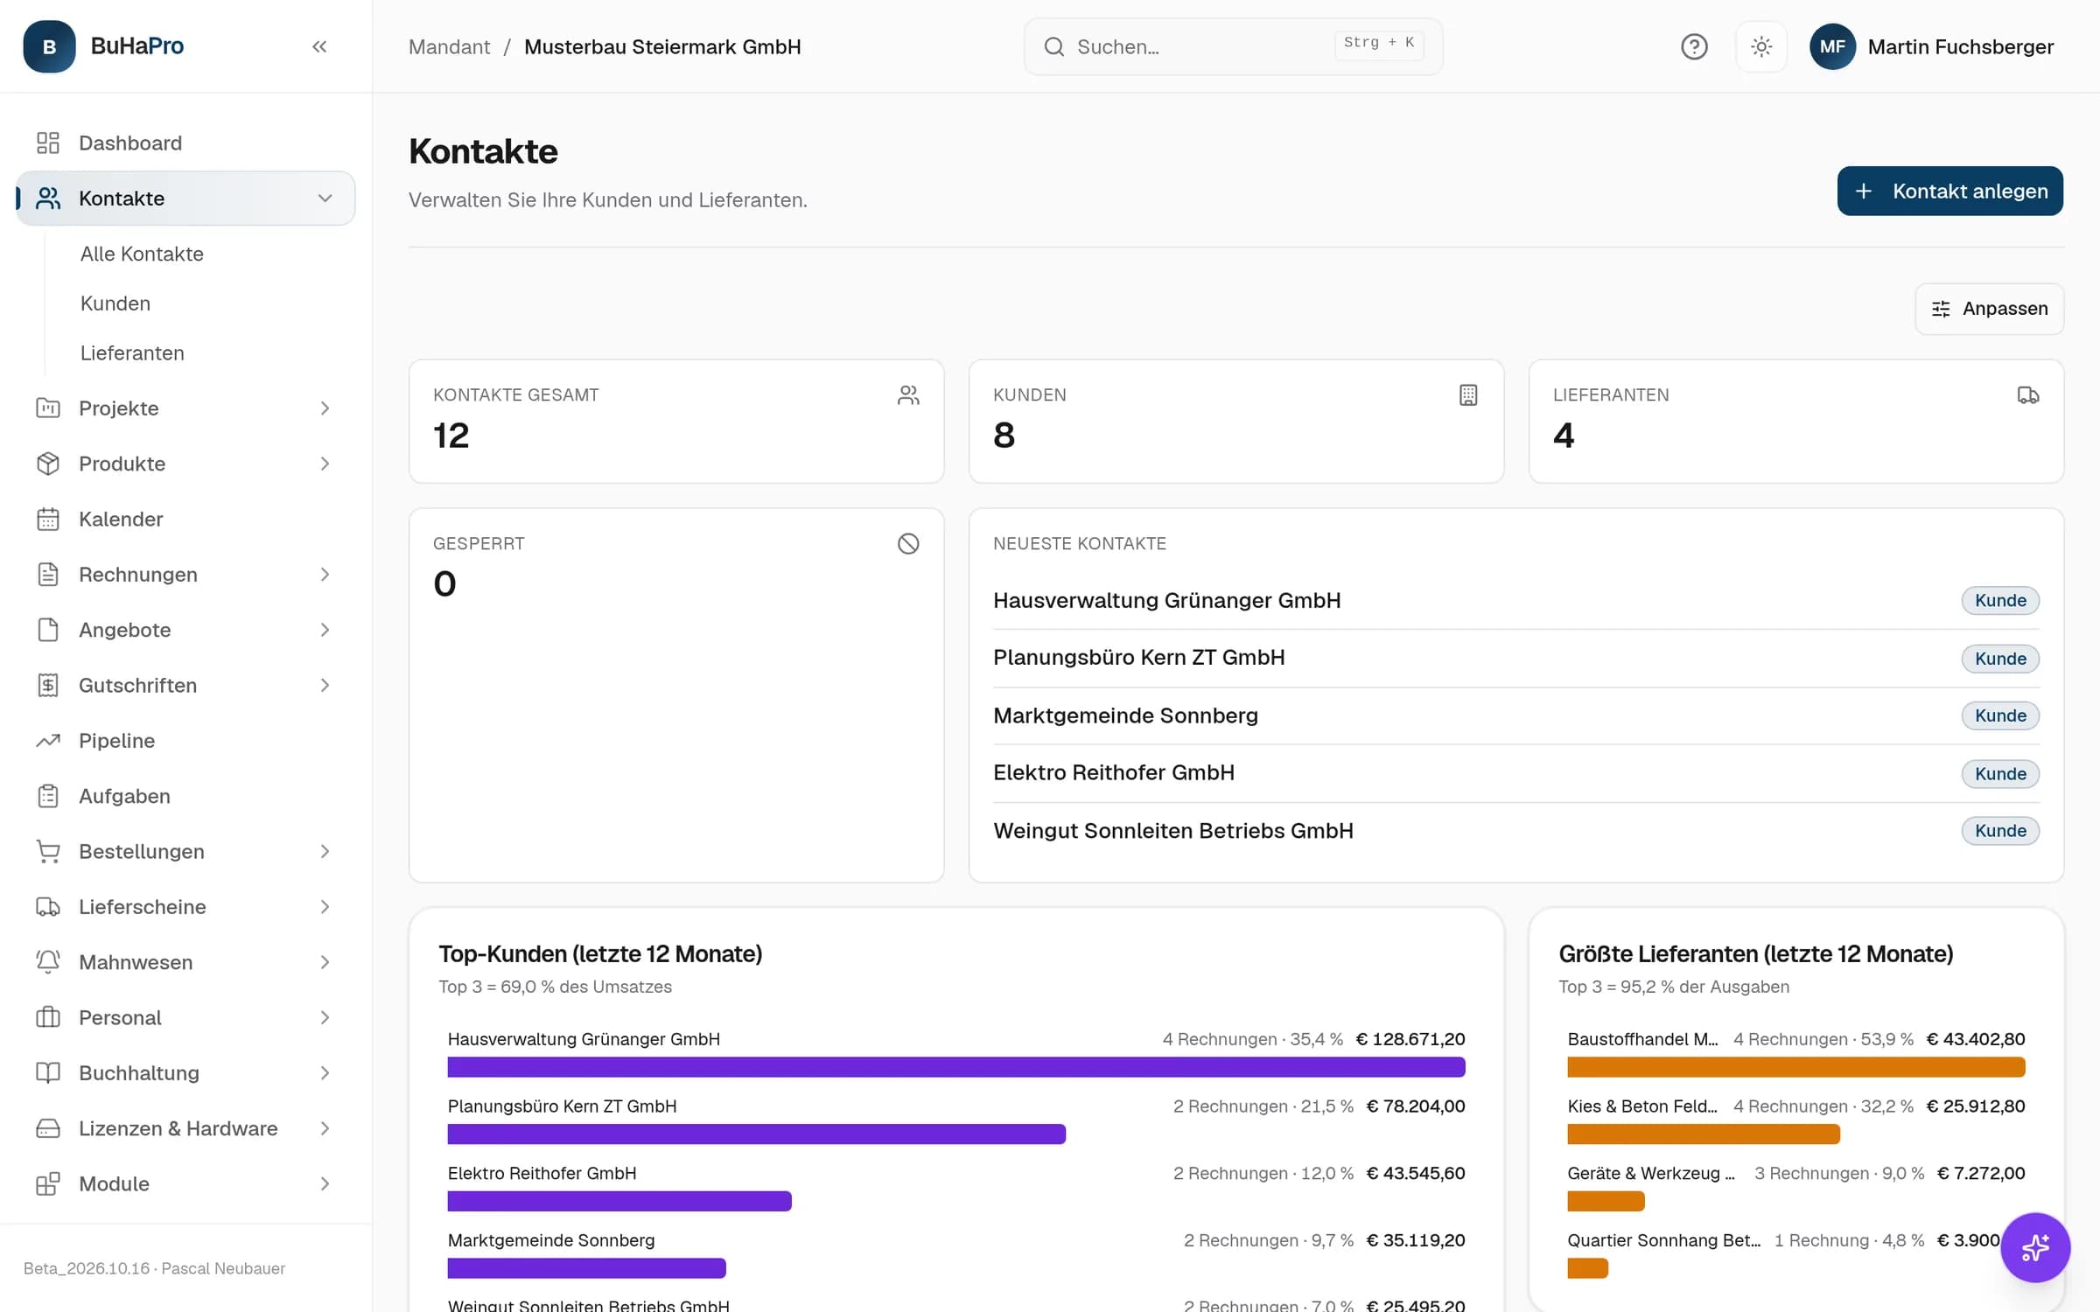Expand the Projekte menu chevron
The height and width of the screenshot is (1312, 2100).
pyautogui.click(x=325, y=408)
